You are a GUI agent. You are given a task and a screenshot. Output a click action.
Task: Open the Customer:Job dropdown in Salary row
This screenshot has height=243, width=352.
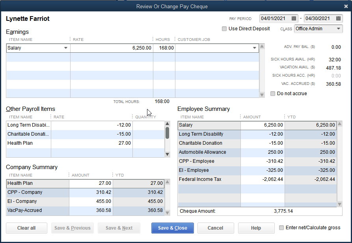[254, 48]
